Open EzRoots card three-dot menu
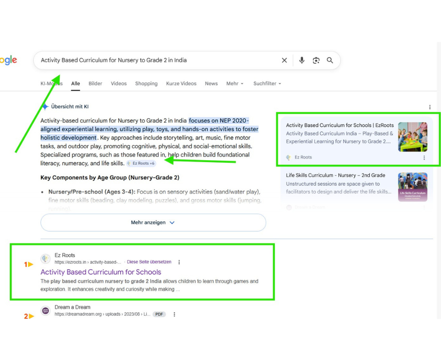441x361 pixels. coord(424,158)
